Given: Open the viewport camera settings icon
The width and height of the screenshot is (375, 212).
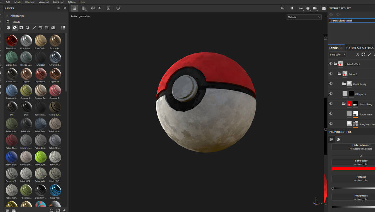Looking at the screenshot, I should pyautogui.click(x=315, y=9).
